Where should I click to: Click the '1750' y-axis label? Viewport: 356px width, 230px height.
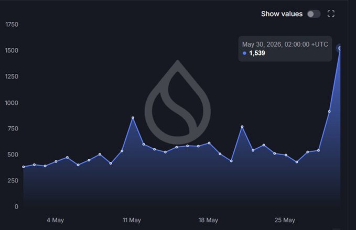pos(12,24)
